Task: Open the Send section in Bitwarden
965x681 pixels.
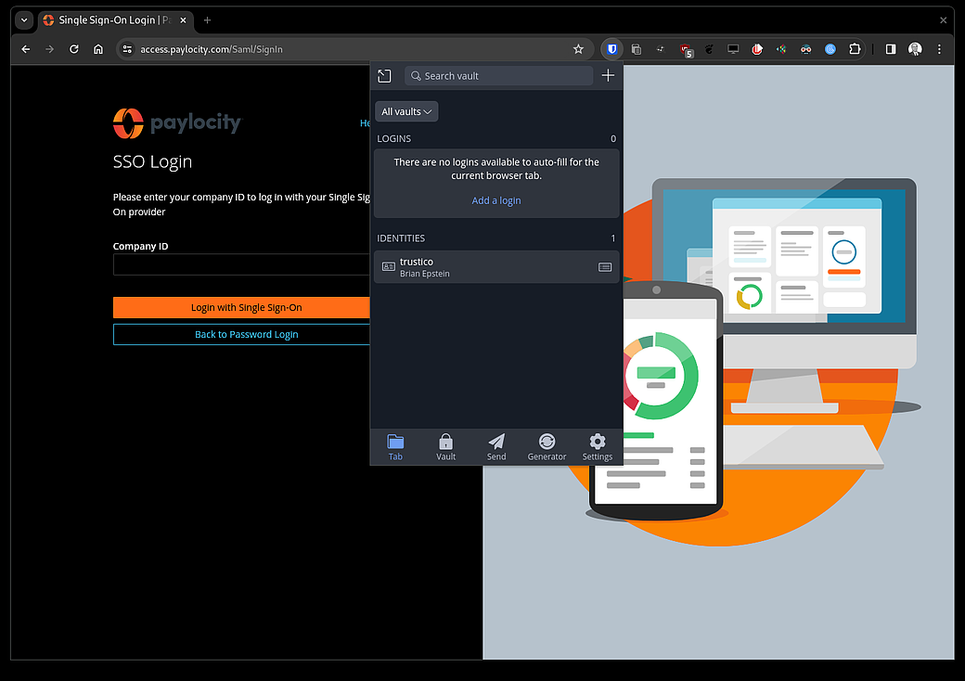Action: [x=496, y=446]
